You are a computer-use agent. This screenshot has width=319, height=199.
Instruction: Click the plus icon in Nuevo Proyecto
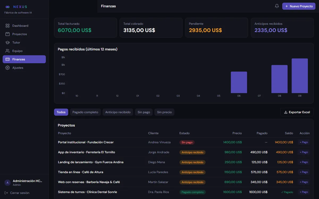click(x=287, y=6)
